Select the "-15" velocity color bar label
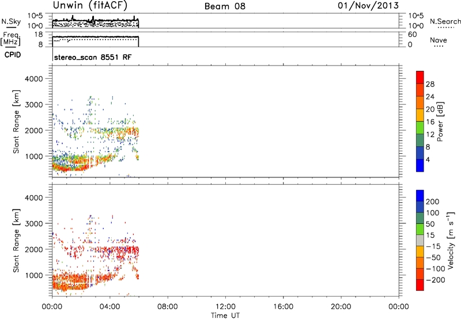 click(x=433, y=246)
